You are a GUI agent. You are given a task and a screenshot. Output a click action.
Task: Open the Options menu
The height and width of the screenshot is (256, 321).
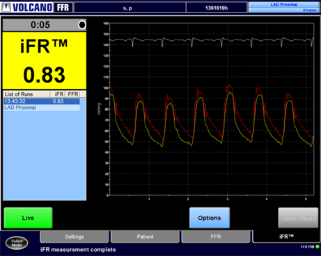point(210,218)
